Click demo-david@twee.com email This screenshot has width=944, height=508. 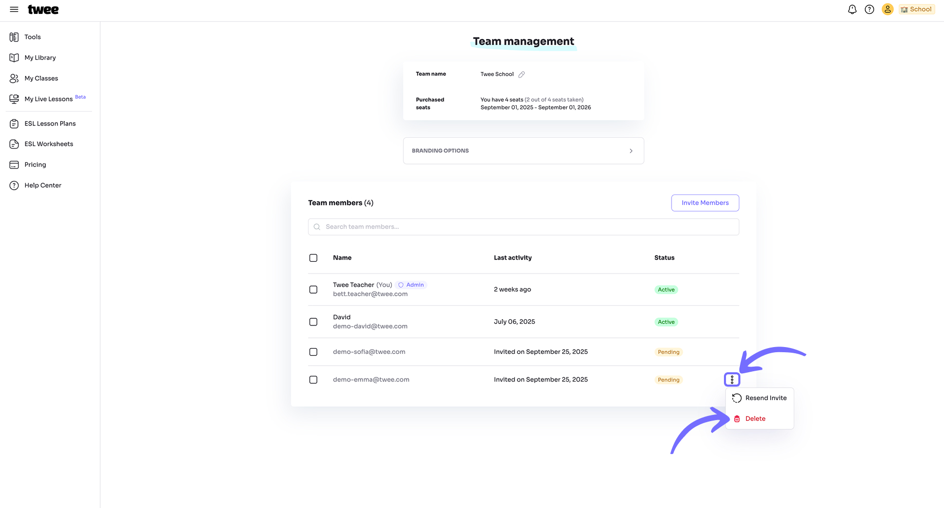pos(370,326)
